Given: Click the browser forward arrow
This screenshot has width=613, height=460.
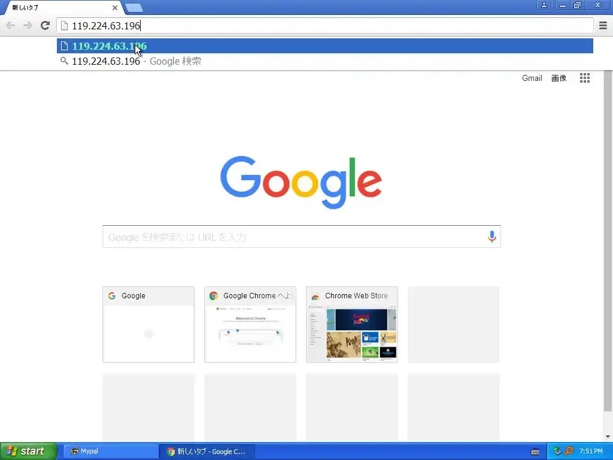Looking at the screenshot, I should (x=28, y=25).
